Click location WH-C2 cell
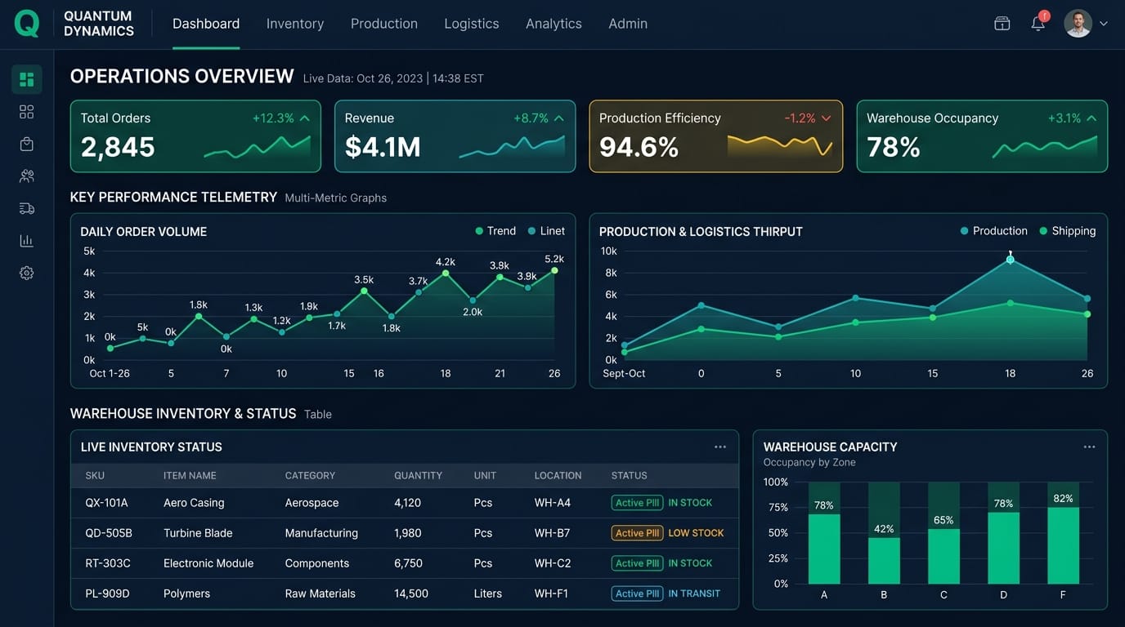The width and height of the screenshot is (1125, 627). click(x=553, y=563)
